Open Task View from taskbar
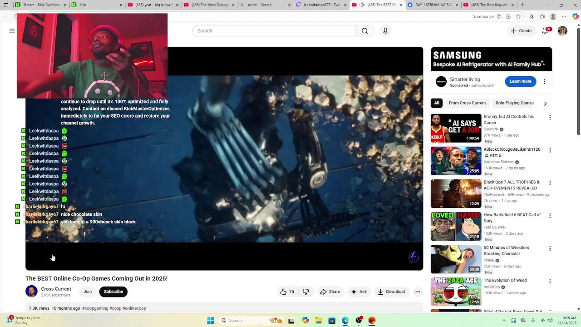 point(291,321)
